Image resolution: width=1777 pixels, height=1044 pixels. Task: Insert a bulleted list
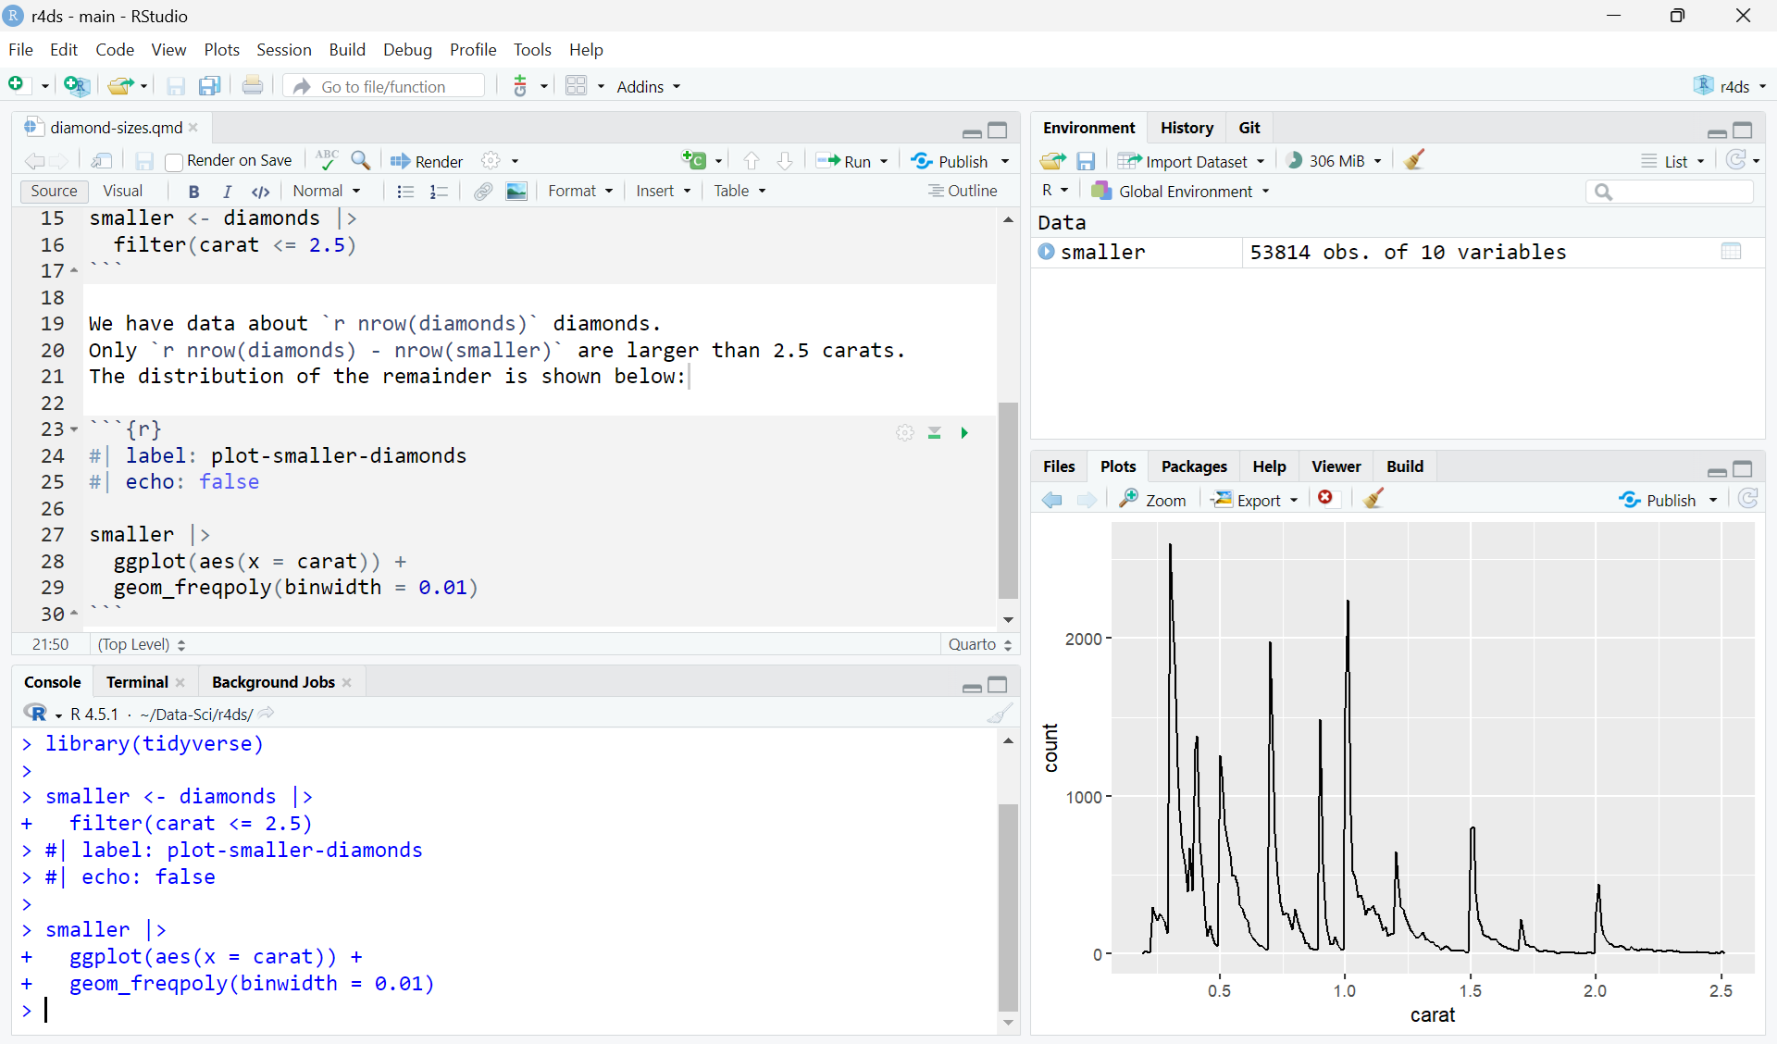click(x=404, y=191)
